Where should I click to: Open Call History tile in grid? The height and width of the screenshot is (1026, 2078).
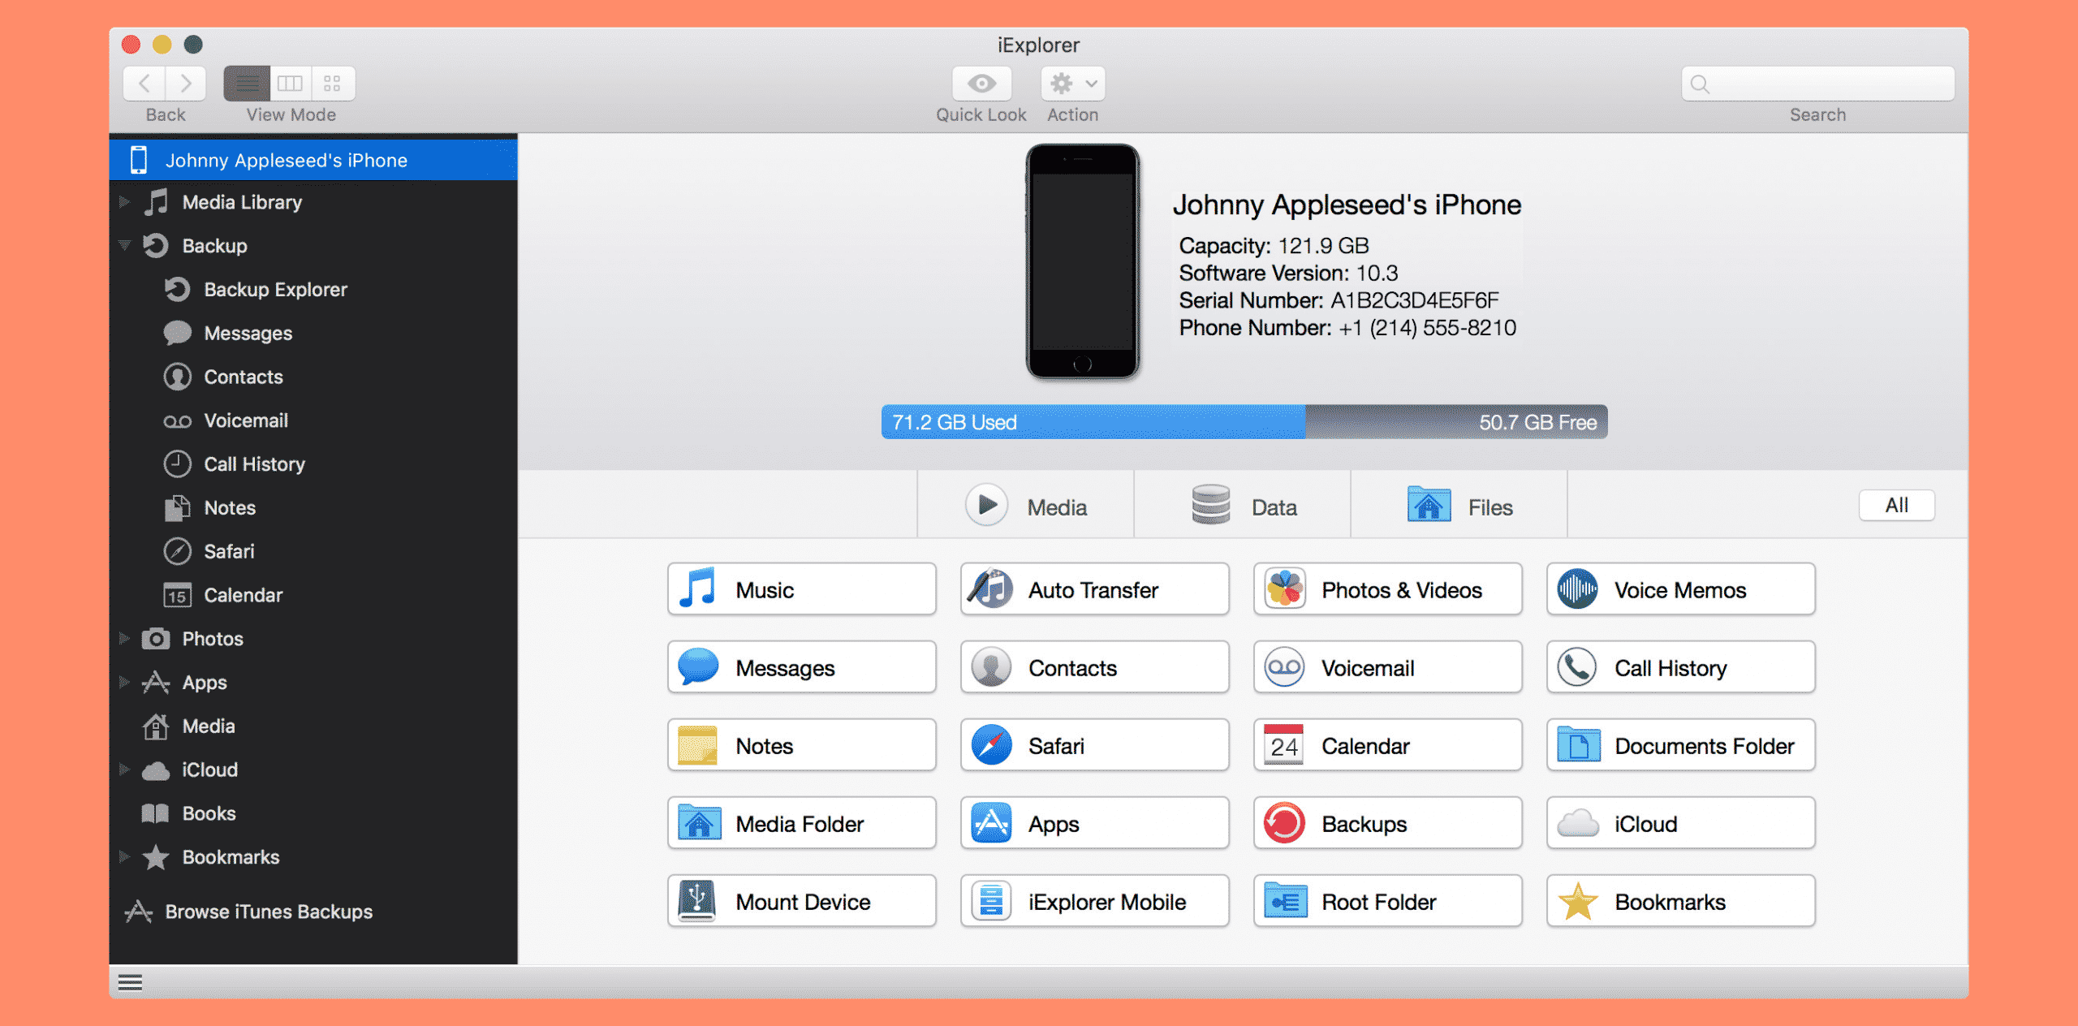(1680, 667)
